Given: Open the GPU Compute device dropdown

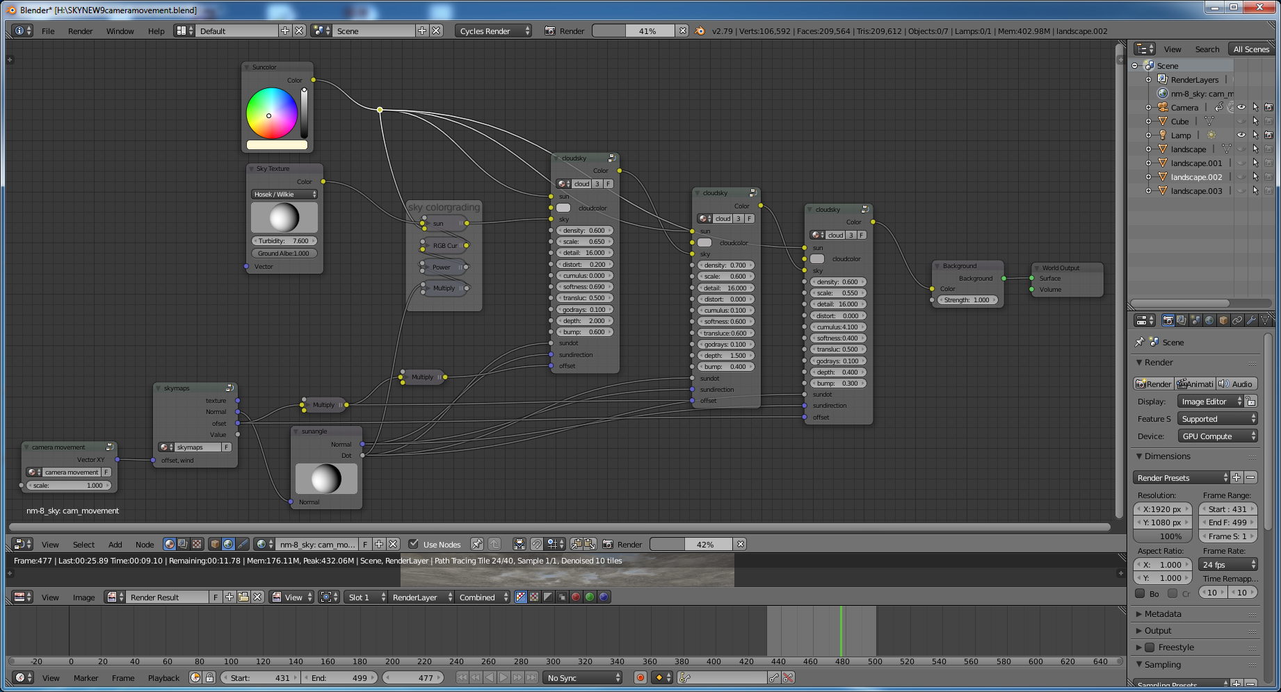Looking at the screenshot, I should pos(1218,436).
